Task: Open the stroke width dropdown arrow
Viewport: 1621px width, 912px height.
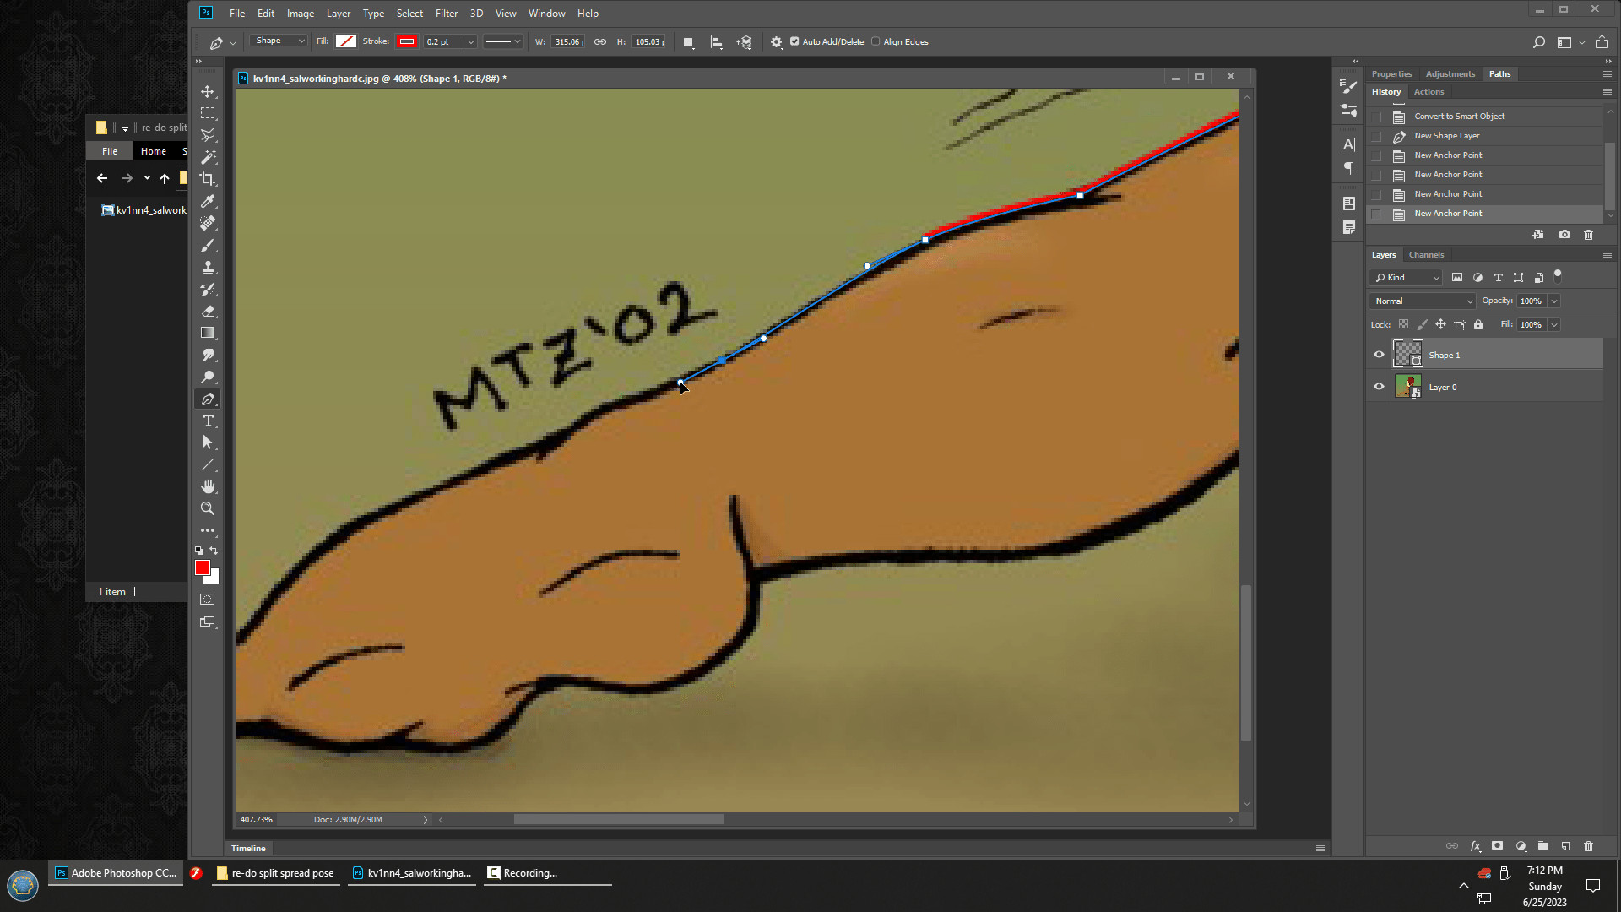Action: pos(471,41)
